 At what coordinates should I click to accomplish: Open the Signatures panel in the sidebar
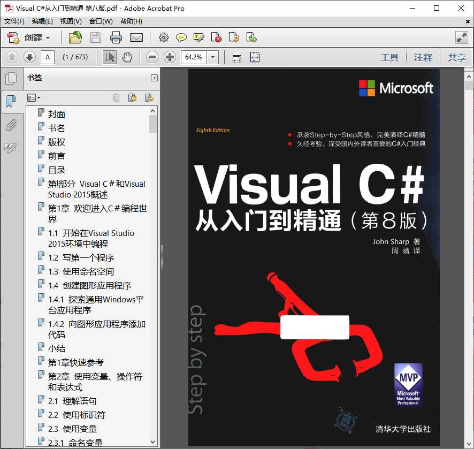(12, 148)
